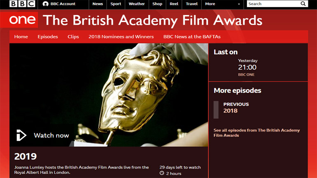Click the search magnifier icon
This screenshot has height=178, width=317.
coord(303,4)
